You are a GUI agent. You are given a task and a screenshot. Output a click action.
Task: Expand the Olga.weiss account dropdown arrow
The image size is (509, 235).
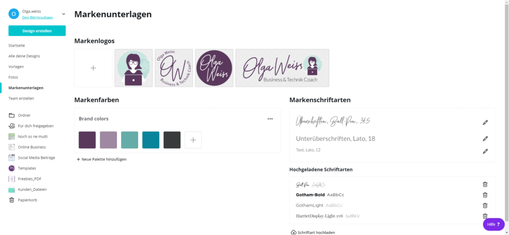64,14
